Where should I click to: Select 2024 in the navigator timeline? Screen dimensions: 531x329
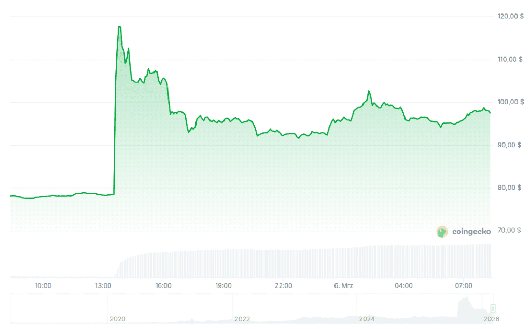pyautogui.click(x=367, y=319)
